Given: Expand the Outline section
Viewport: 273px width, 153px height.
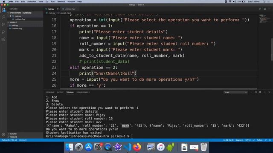Looking at the screenshot, I should pyautogui.click(x=13, y=134).
